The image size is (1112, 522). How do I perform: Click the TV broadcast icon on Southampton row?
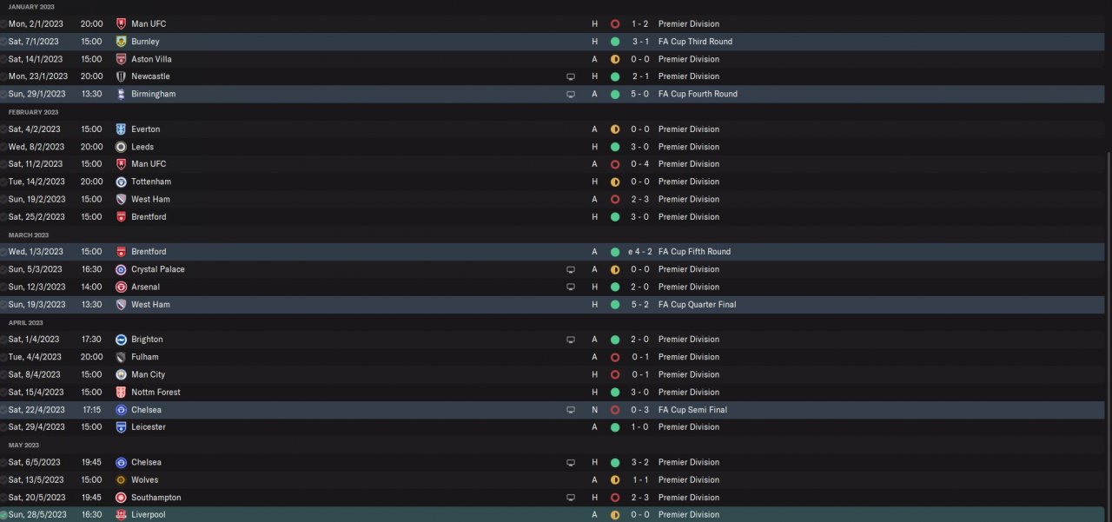click(571, 498)
